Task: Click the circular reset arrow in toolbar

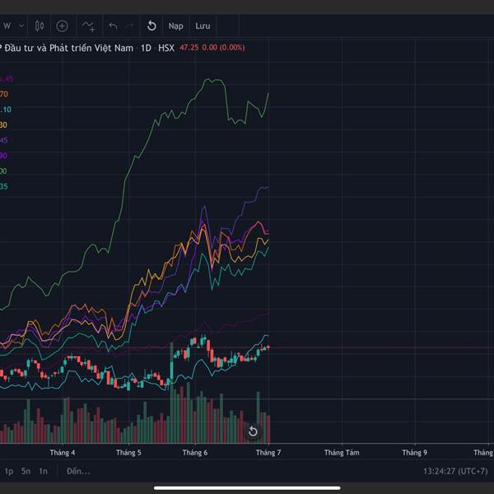Action: click(x=151, y=26)
